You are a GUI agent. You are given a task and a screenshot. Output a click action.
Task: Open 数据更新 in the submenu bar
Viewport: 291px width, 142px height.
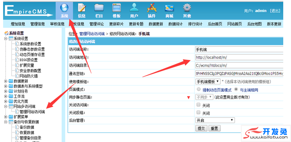[156, 24]
